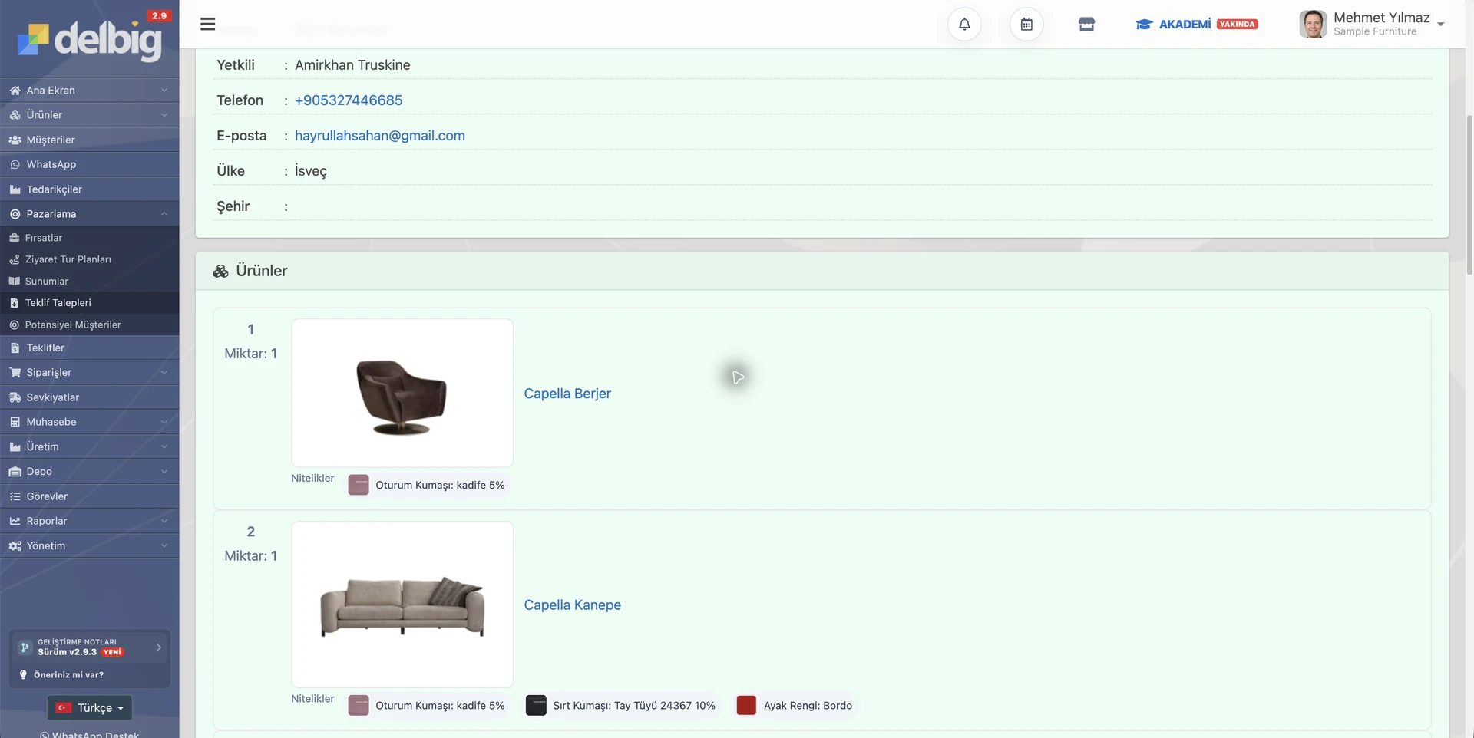The height and width of the screenshot is (738, 1474).
Task: Click the Görevler checklist icon
Action: [15, 496]
